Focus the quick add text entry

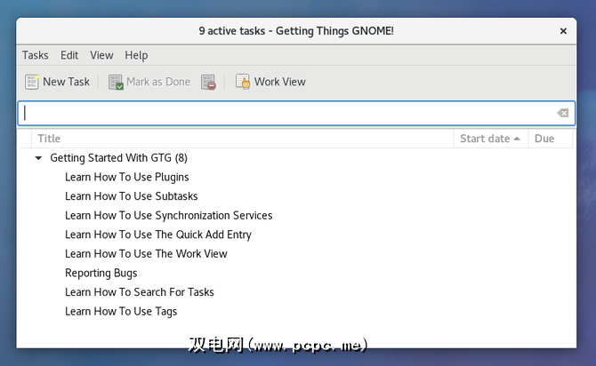(285, 113)
